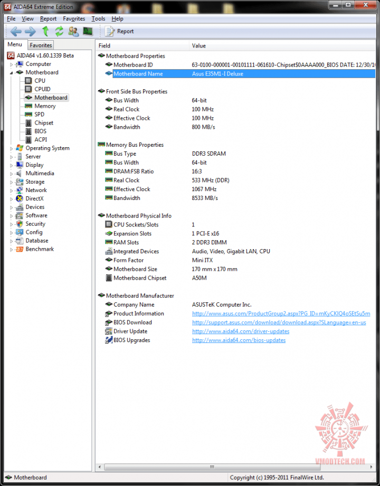This screenshot has height=486, width=380.
Task: Click the BIOS tree icon
Action: coord(28,131)
